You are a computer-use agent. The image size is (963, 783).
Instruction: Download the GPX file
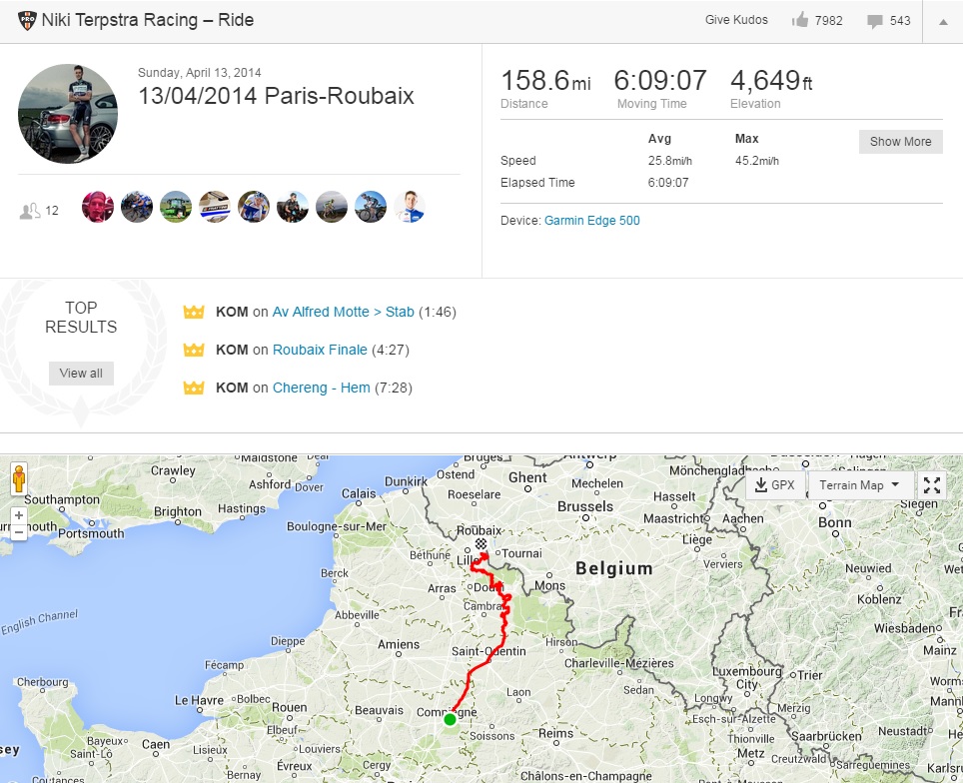tap(775, 485)
